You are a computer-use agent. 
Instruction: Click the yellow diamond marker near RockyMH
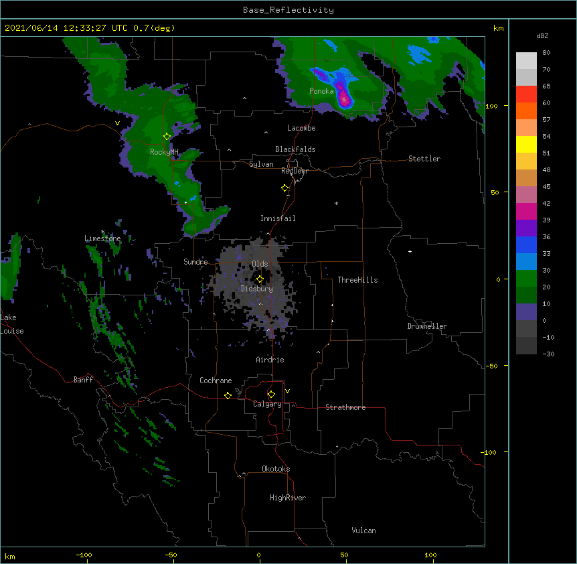coord(167,136)
